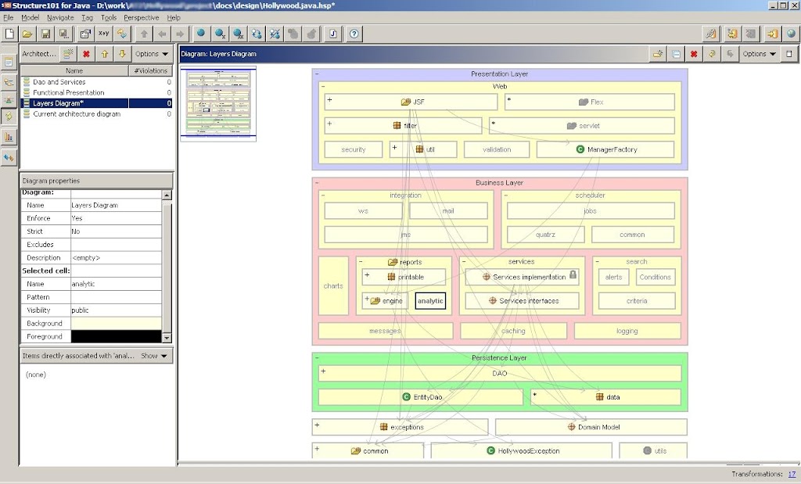Screen dimensions: 801x484
Task: Click the plain blue sphere toolbar icon
Action: (201, 34)
